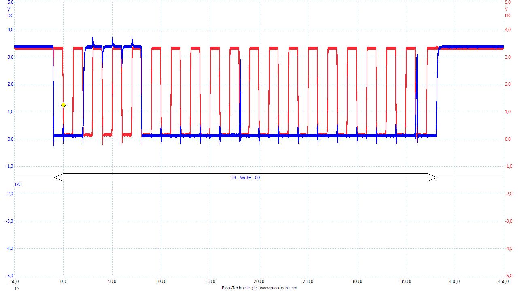The image size is (518, 291).
Task: Select the blue axis -4,0 volt label
Action: (10, 248)
